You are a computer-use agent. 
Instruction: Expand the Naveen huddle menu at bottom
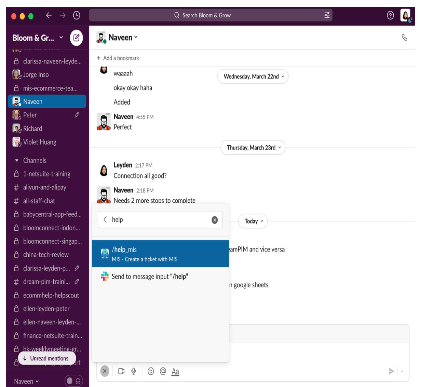click(x=26, y=381)
